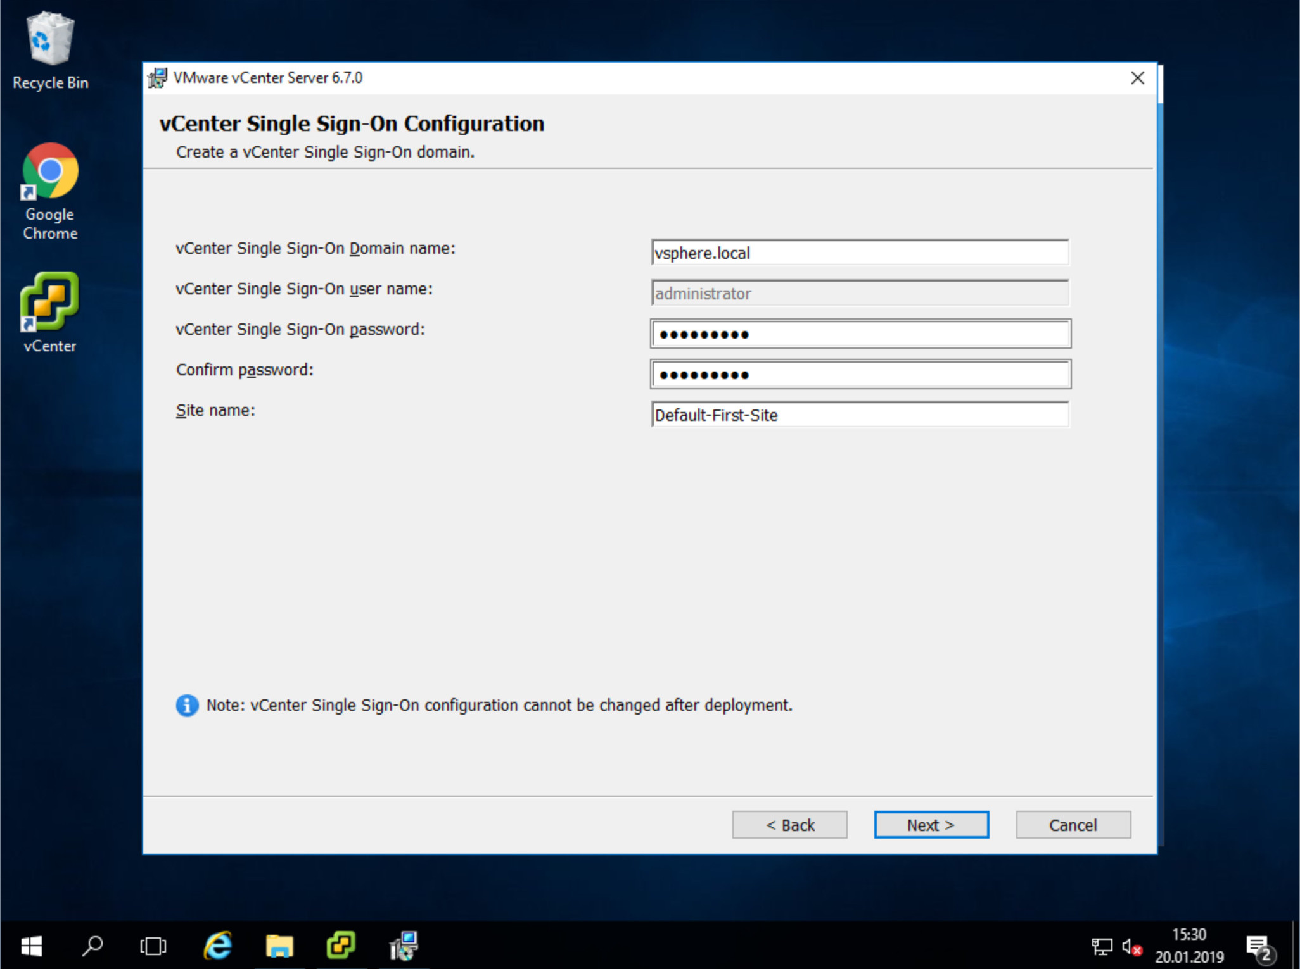Open File Explorer from the taskbar
1300x969 pixels.
pos(279,946)
